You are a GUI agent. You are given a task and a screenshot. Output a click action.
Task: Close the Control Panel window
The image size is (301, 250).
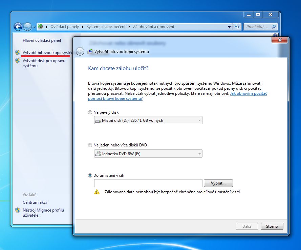coord(271,15)
